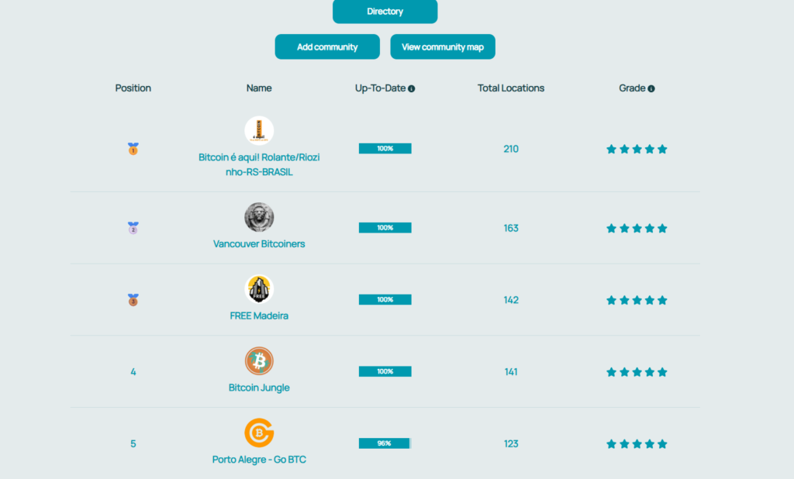
Task: Click the Bitcoin é aqui community logo
Action: click(x=259, y=131)
